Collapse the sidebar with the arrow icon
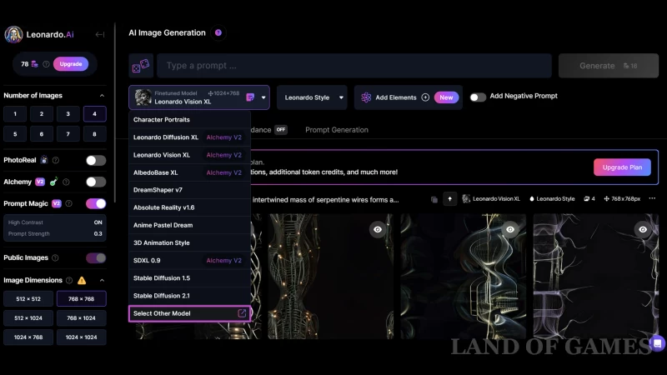The height and width of the screenshot is (375, 667). (100, 35)
